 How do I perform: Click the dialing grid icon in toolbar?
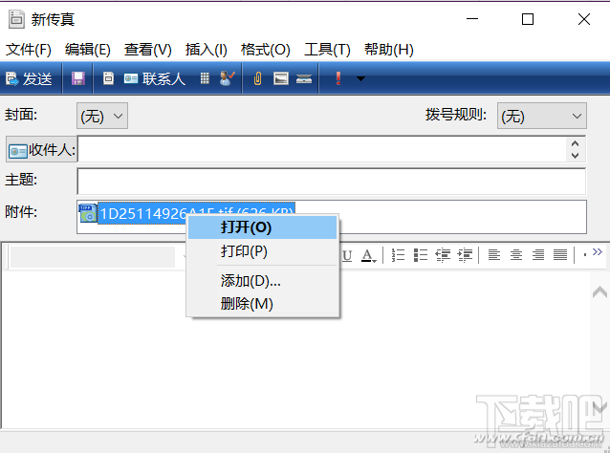[x=205, y=78]
